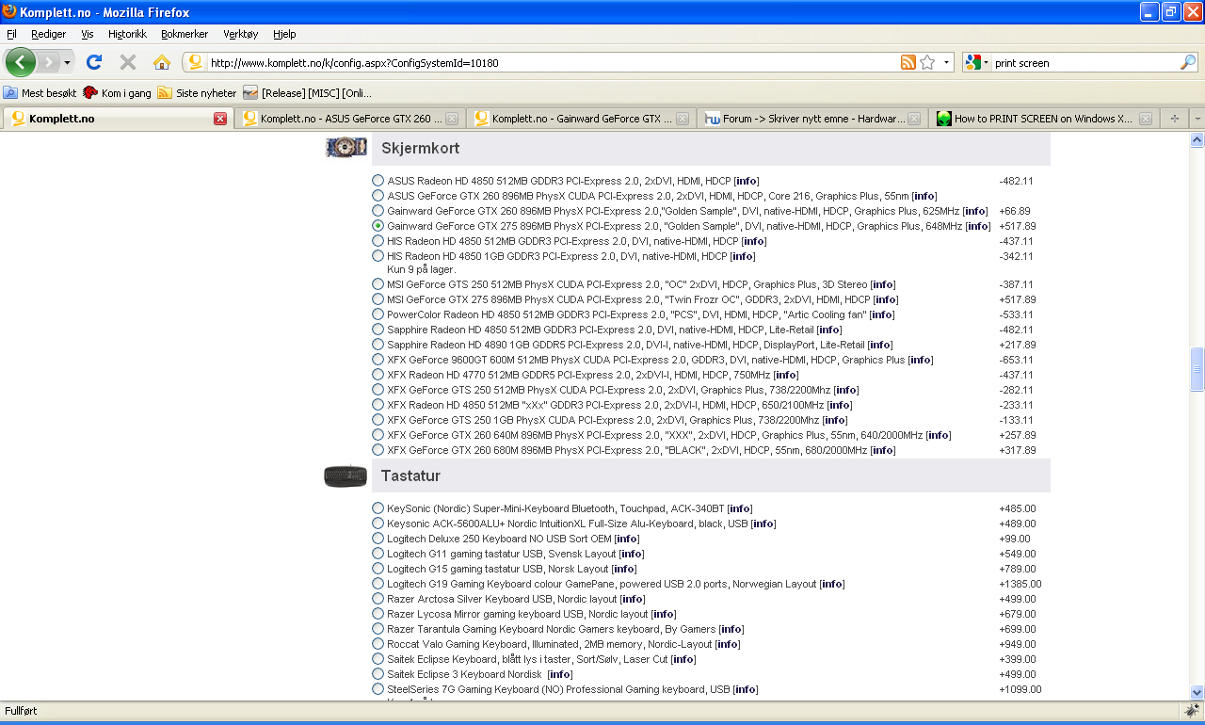Go back with the green Back arrow
The height and width of the screenshot is (725, 1205).
21,62
